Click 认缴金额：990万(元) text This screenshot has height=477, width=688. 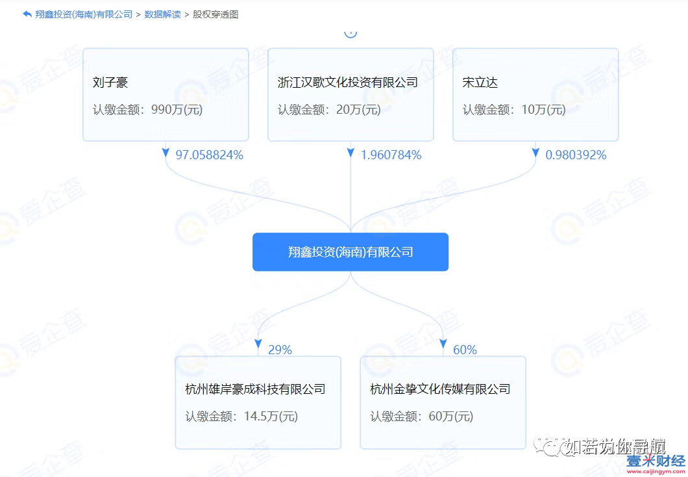[147, 109]
